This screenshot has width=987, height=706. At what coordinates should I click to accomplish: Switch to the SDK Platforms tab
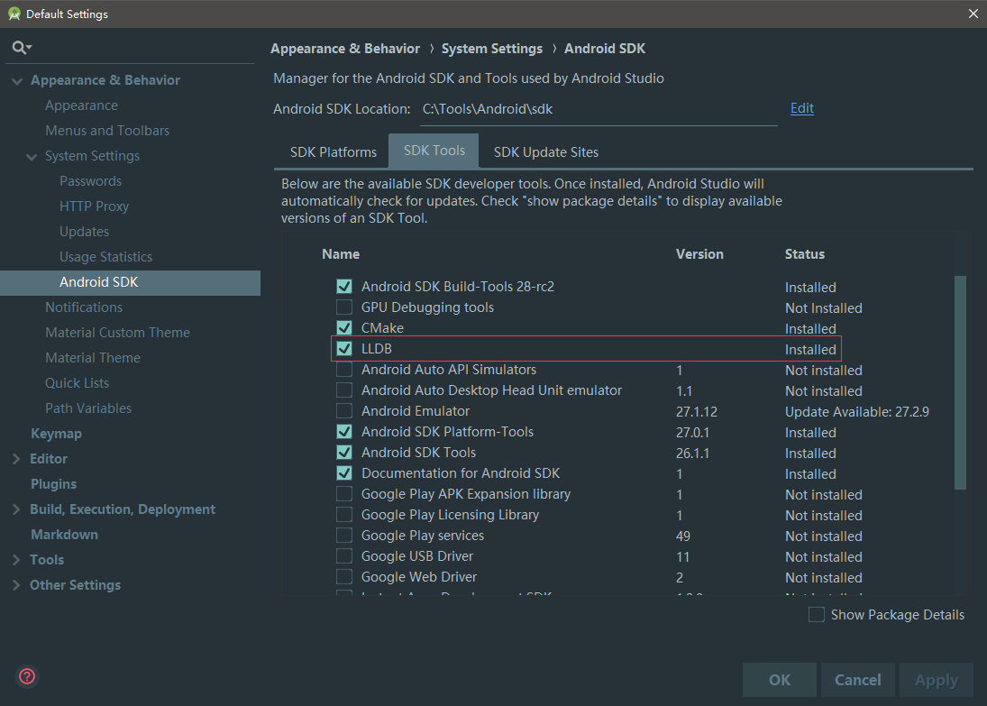333,151
